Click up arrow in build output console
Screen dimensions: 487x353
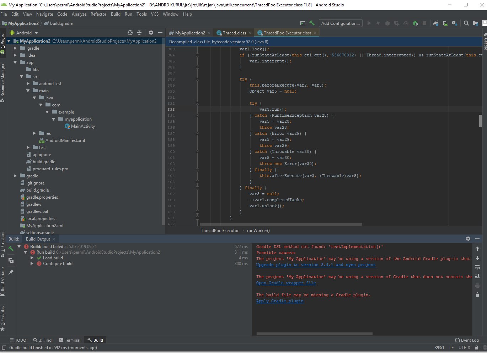[477, 249]
